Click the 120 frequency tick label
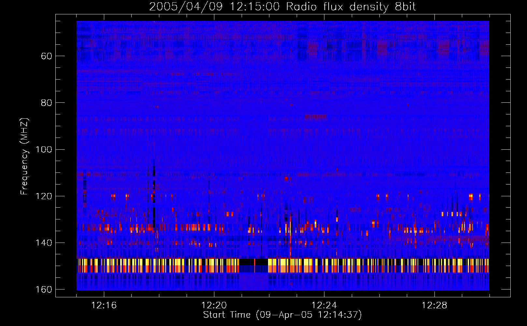The image size is (527, 326). pos(44,196)
